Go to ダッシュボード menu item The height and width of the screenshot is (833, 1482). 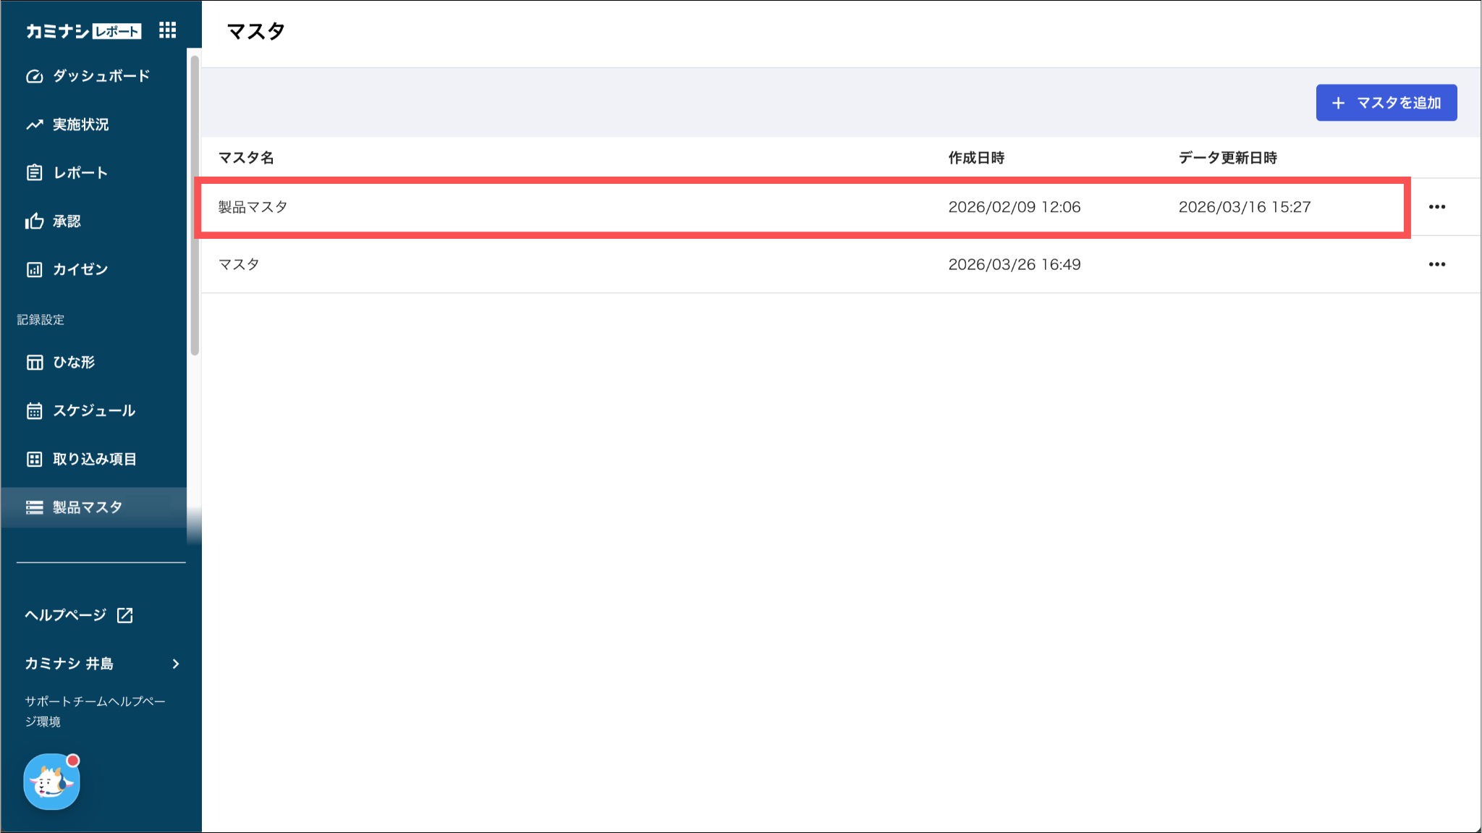(x=101, y=76)
